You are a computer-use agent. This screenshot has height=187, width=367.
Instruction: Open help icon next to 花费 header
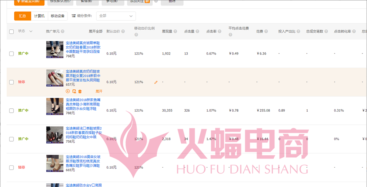[x=266, y=31]
